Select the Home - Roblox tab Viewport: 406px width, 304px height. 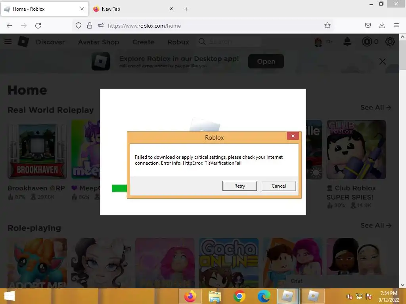44,9
